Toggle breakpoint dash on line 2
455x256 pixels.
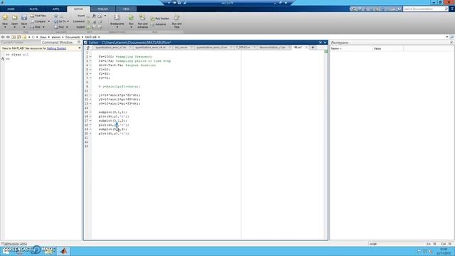pyautogui.click(x=90, y=57)
